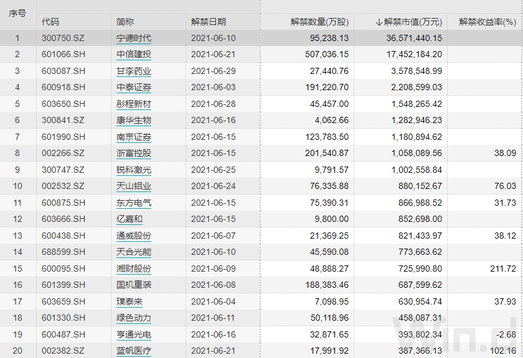Click the 解禁数量(万股) column header
The height and width of the screenshot is (358, 523).
pyautogui.click(x=319, y=22)
